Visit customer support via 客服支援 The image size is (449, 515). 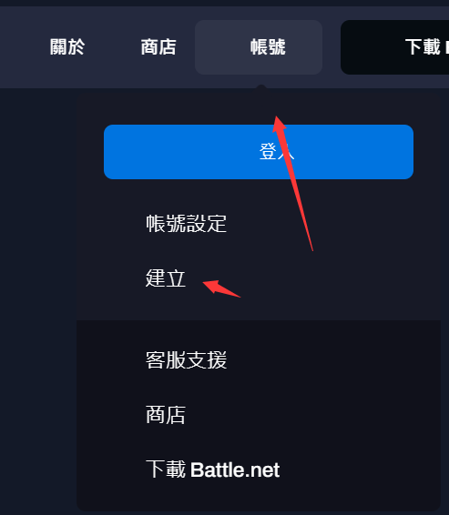coord(187,360)
